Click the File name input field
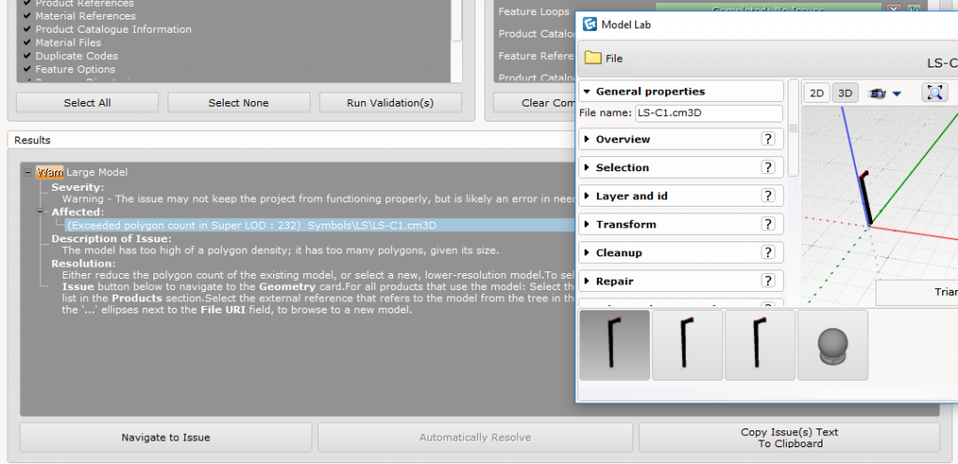Viewport: 958px width, 464px height. coord(709,113)
